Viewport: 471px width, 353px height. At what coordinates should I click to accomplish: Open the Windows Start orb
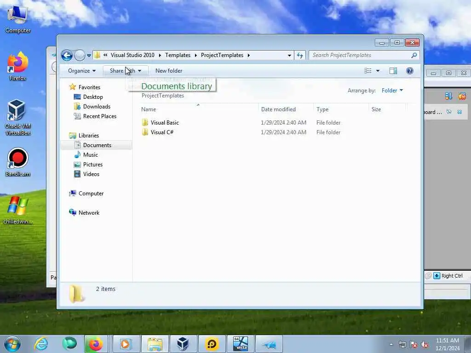[12, 344]
